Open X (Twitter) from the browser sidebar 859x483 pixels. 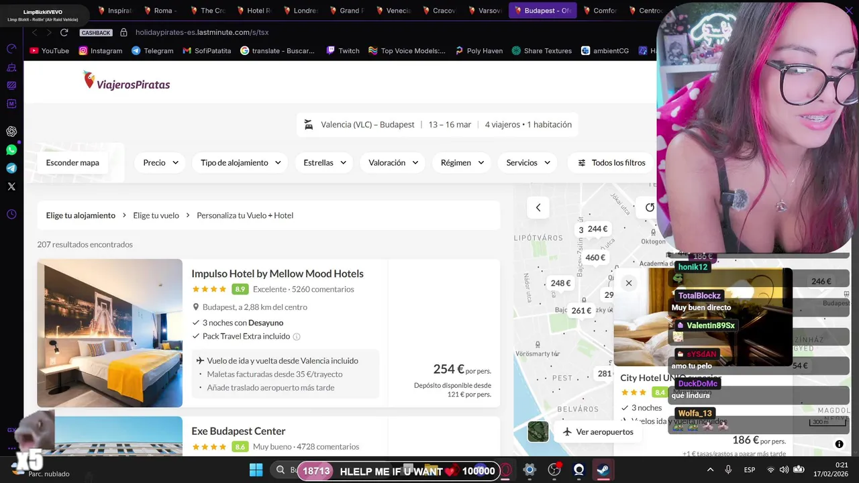pos(11,186)
